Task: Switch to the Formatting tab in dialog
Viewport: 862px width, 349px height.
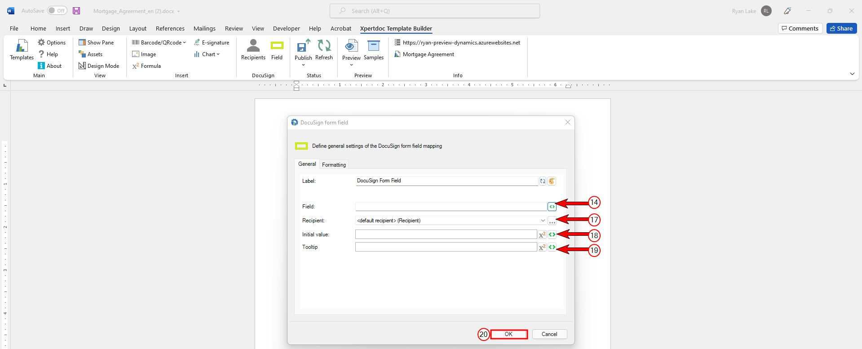Action: pyautogui.click(x=334, y=165)
